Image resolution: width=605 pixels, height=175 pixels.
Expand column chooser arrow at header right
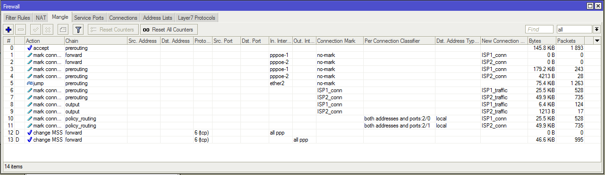pyautogui.click(x=597, y=41)
